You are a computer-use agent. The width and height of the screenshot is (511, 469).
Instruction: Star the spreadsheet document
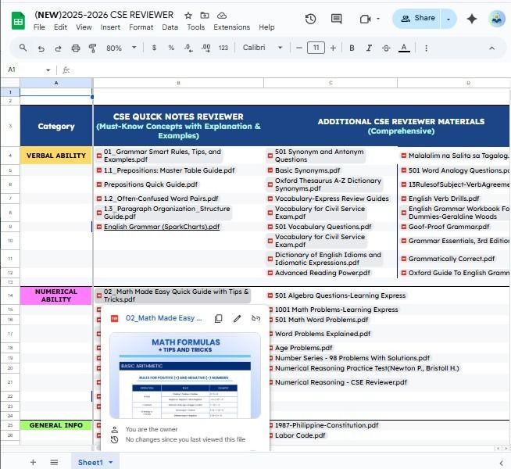[188, 16]
